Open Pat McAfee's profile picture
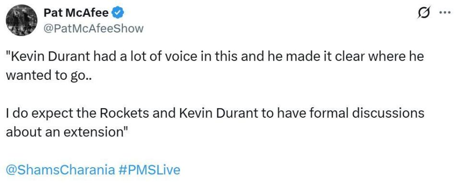461x183 pixels. pos(21,20)
